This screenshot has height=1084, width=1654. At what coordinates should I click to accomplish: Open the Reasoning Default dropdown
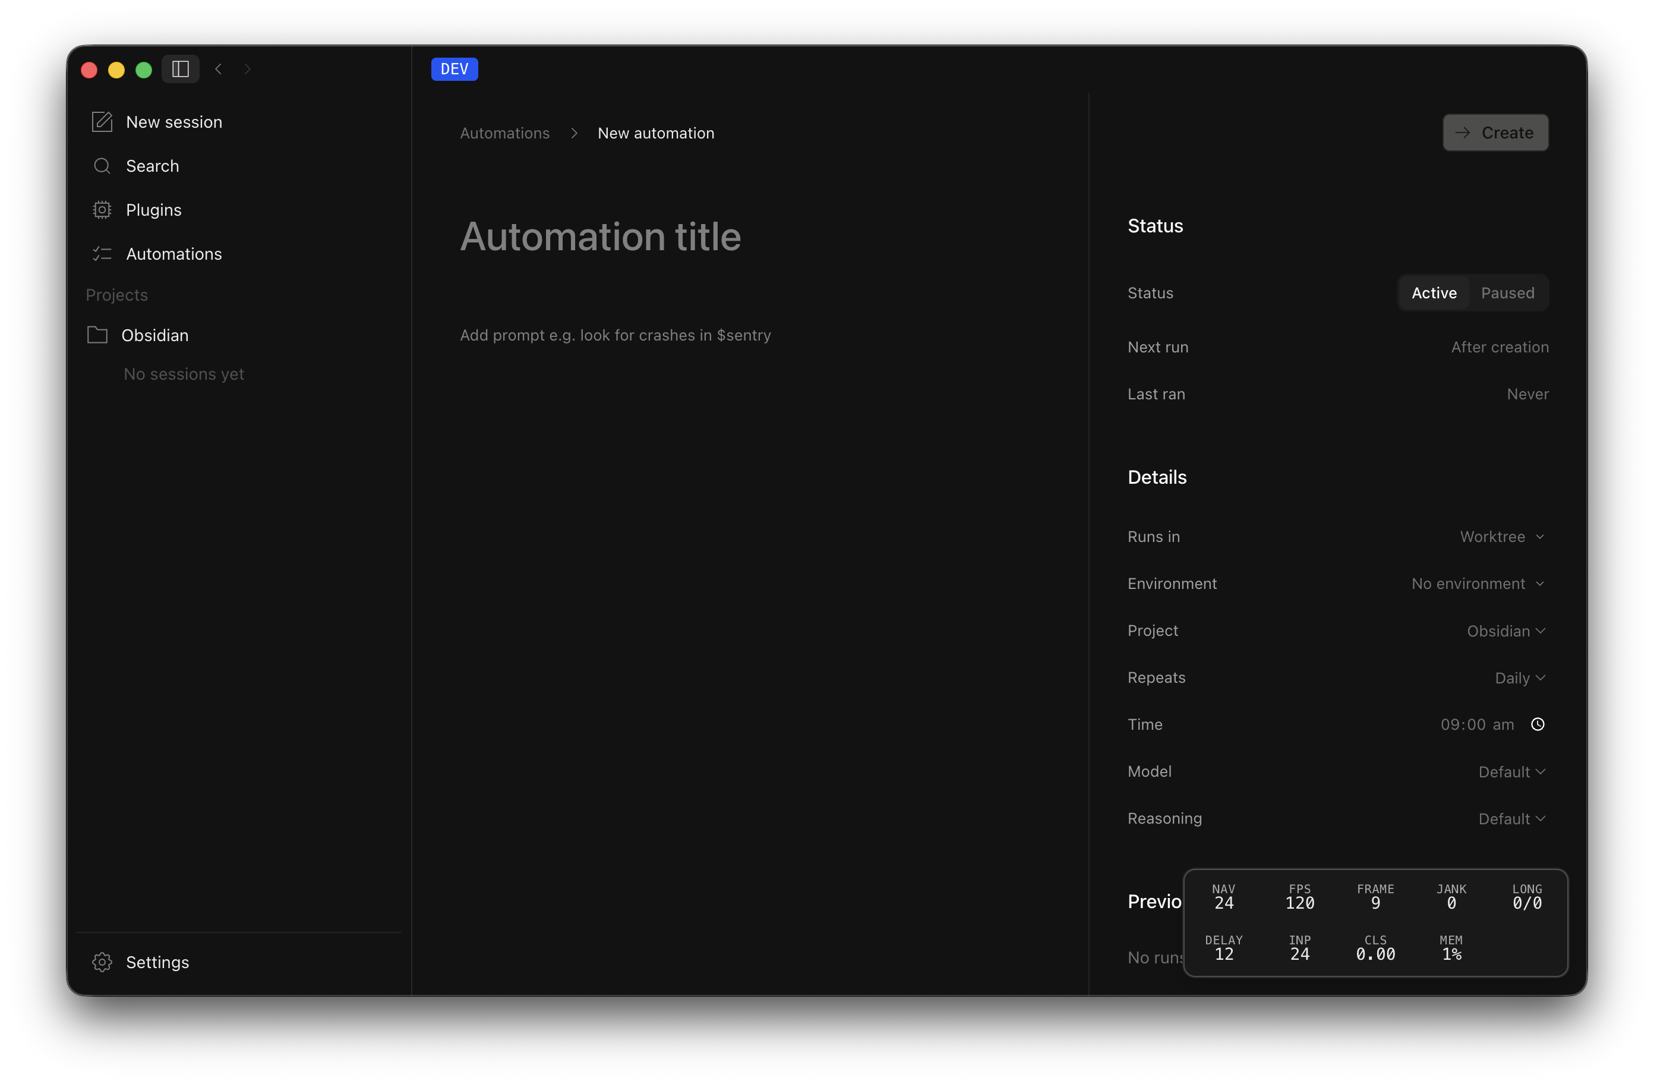(x=1512, y=818)
